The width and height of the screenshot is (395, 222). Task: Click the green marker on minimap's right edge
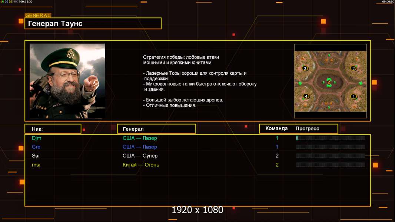(x=361, y=83)
